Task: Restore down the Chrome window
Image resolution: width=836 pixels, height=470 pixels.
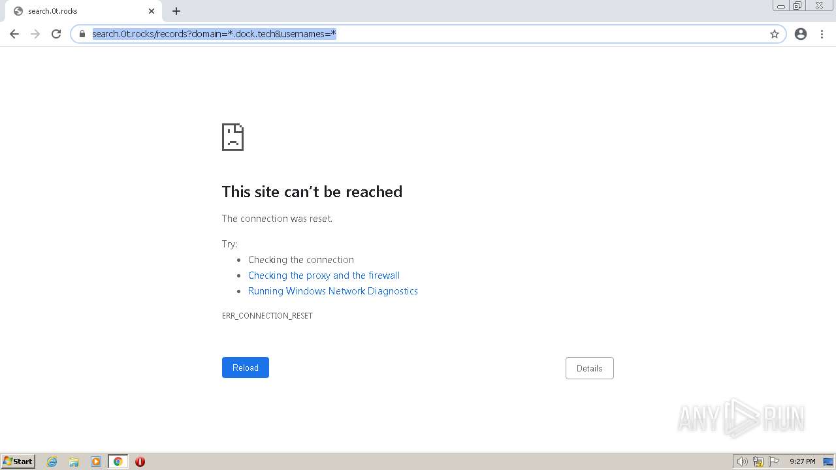Action: (x=797, y=6)
